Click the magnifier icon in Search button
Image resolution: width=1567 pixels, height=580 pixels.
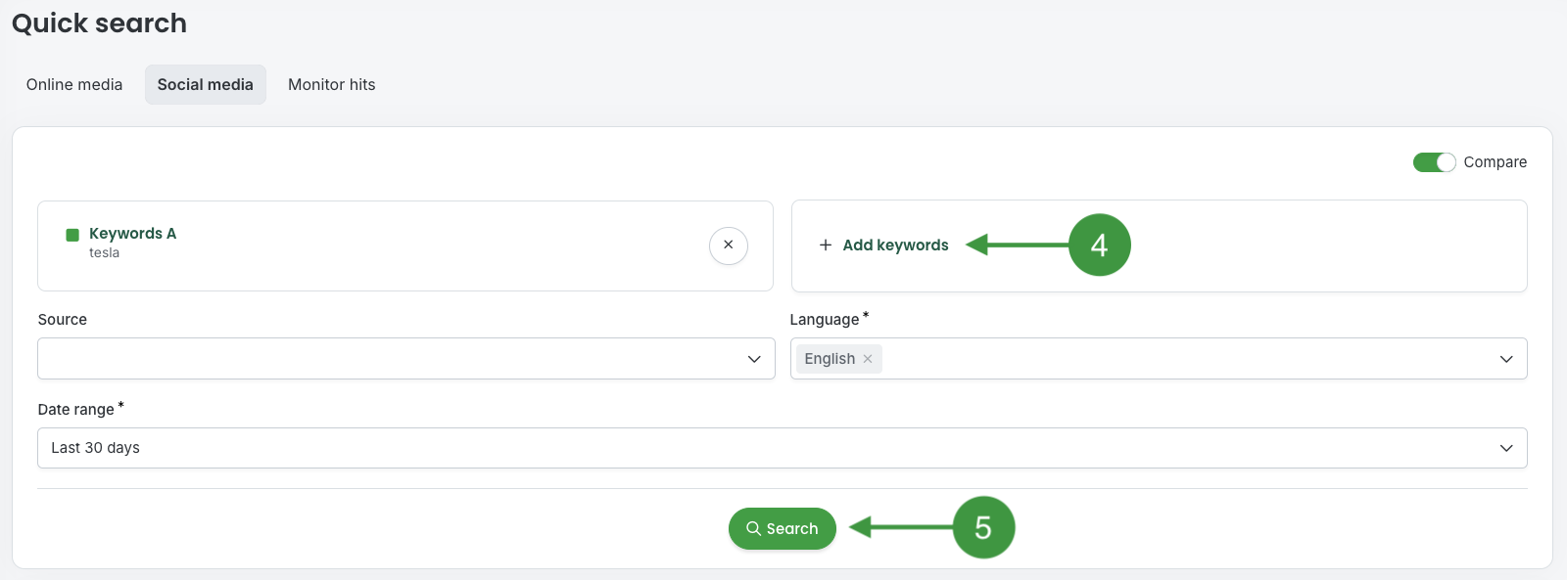pyautogui.click(x=753, y=529)
